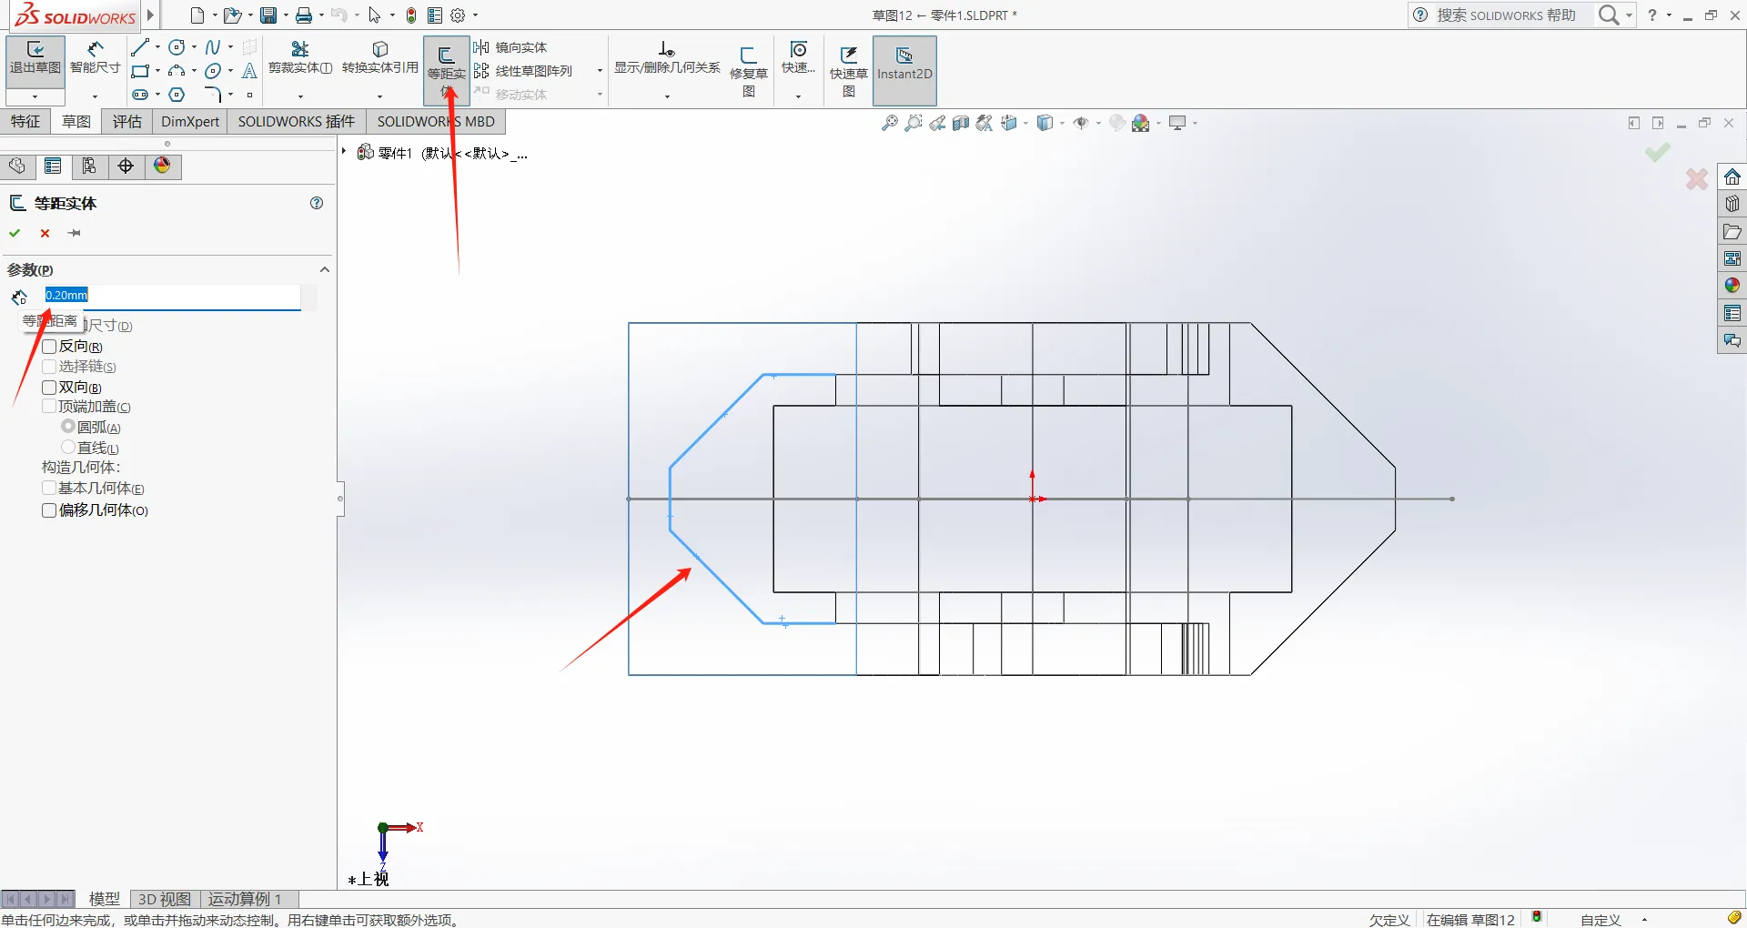Select the Arcs (圆弧) radio button
The image size is (1747, 928).
68,427
